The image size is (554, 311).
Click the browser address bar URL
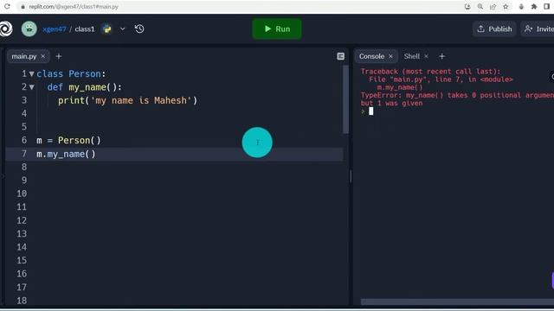pyautogui.click(x=74, y=7)
